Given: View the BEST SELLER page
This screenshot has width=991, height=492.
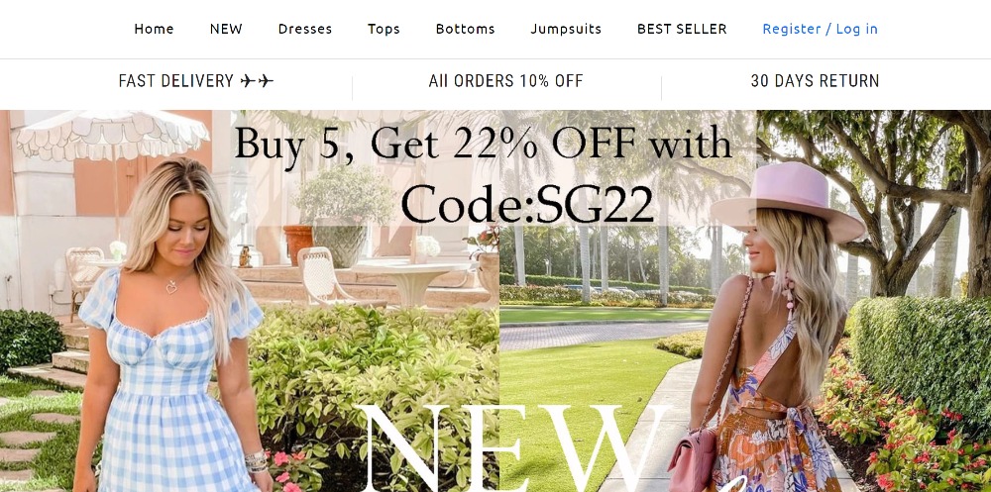Looking at the screenshot, I should click(682, 29).
